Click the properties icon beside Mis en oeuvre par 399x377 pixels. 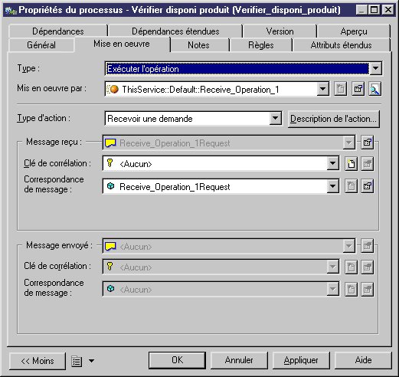pos(358,89)
